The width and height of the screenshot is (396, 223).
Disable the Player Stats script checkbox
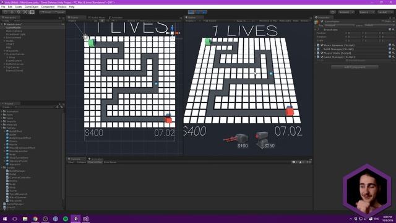click(x=322, y=53)
